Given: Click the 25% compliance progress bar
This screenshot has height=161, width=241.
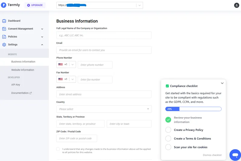Looking at the screenshot, I should (193, 109).
